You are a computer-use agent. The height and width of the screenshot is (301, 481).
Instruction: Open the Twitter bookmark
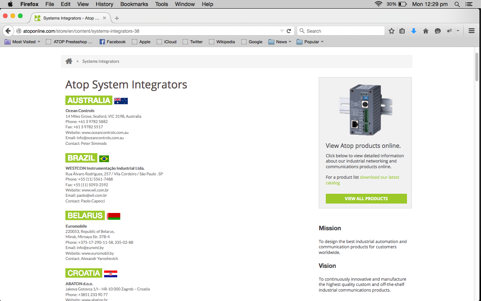[193, 42]
